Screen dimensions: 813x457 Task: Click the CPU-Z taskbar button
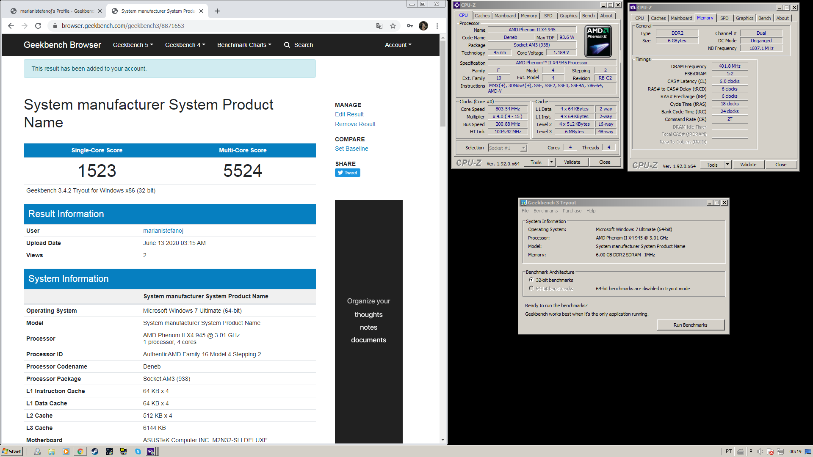tap(152, 451)
